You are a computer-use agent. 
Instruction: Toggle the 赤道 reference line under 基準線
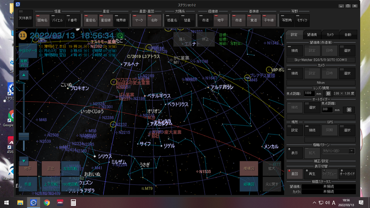pos(239,20)
